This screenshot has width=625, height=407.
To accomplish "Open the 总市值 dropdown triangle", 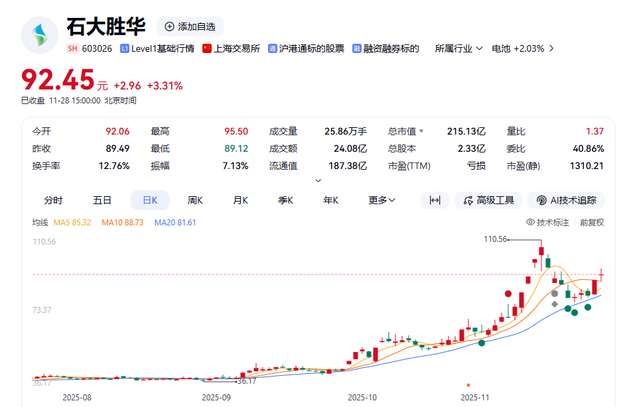I will pos(421,131).
